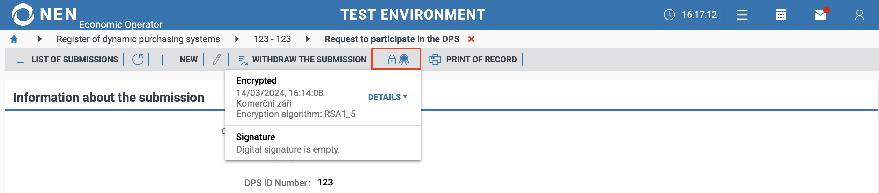
Task: Expand arrow before Request to participate breadcrumb
Action: 308,39
